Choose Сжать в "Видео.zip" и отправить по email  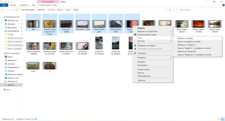tap(198, 55)
